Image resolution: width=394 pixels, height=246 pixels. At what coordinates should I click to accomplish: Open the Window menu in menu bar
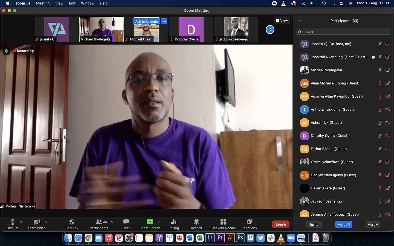pos(88,3)
